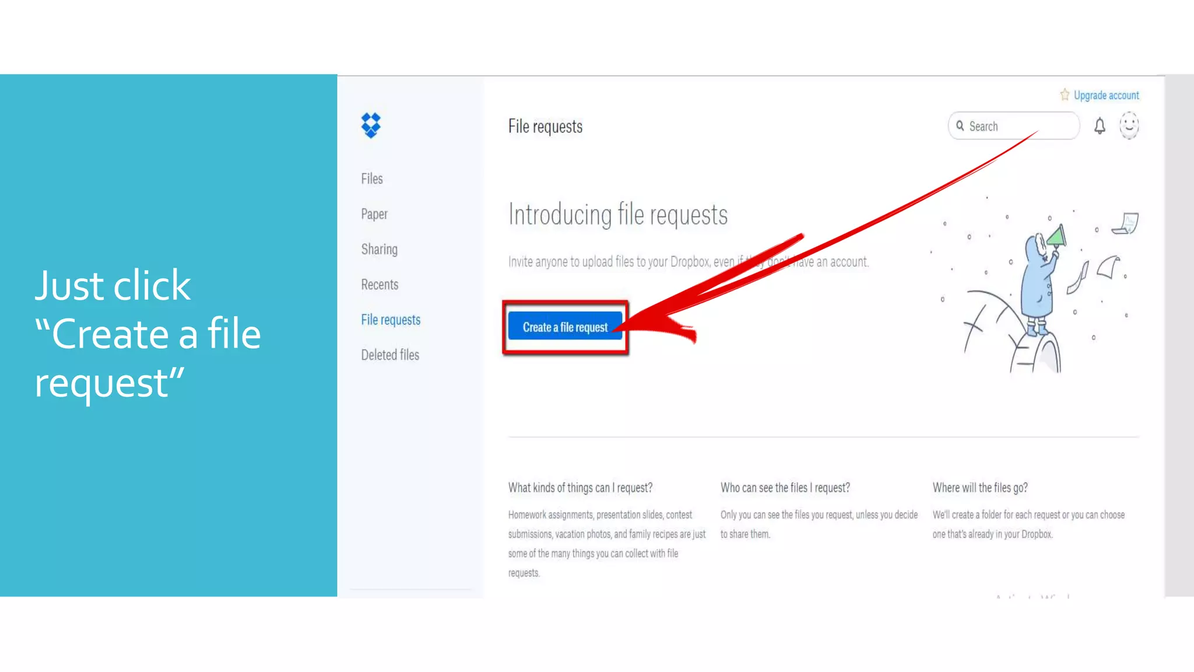The width and height of the screenshot is (1194, 672).
Task: Click the Create a file request button
Action: (x=565, y=327)
